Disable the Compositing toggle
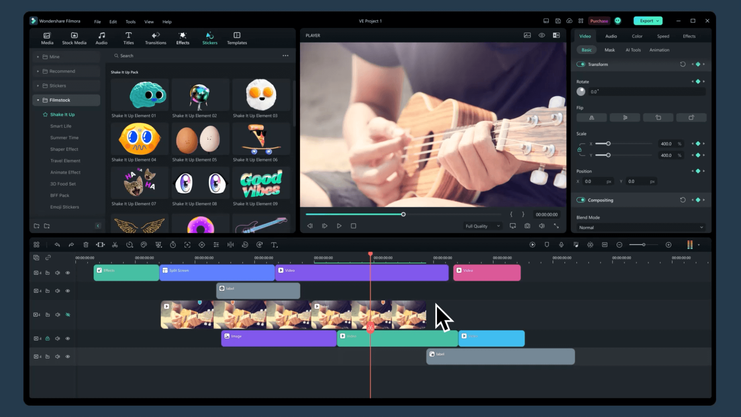The image size is (741, 417). coord(580,200)
